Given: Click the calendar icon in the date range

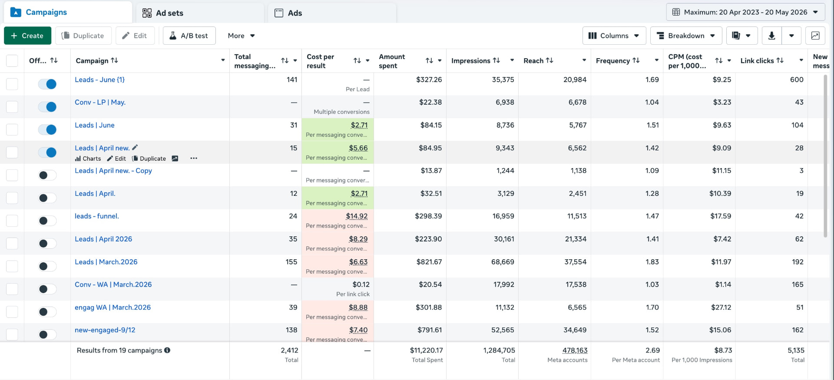Looking at the screenshot, I should pos(676,12).
